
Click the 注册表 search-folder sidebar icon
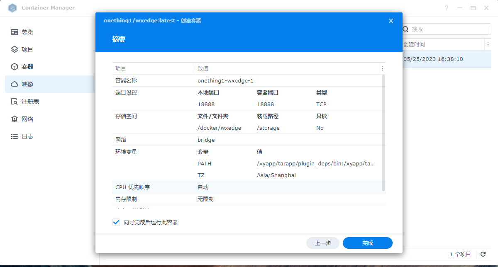[x=15, y=102]
